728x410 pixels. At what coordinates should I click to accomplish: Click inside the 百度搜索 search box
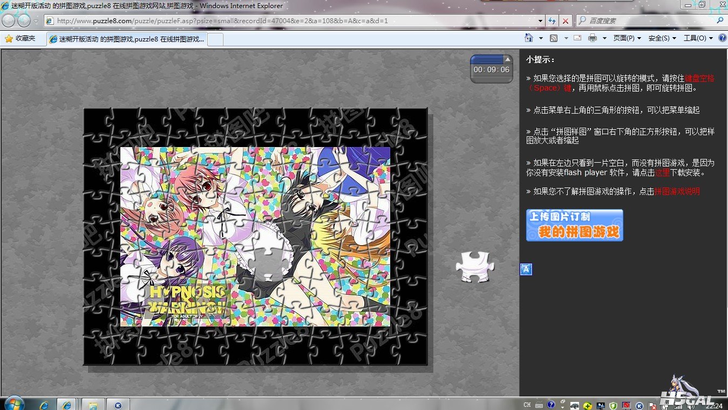648,21
